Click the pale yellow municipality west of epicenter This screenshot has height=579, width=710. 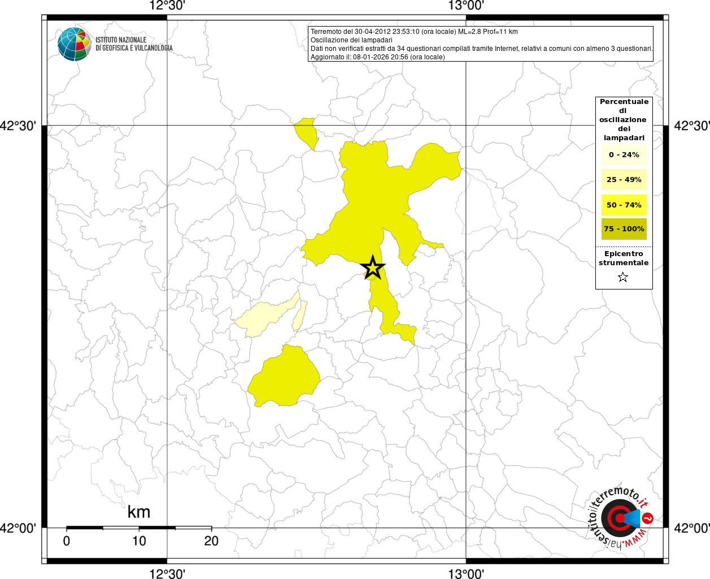[x=265, y=316]
